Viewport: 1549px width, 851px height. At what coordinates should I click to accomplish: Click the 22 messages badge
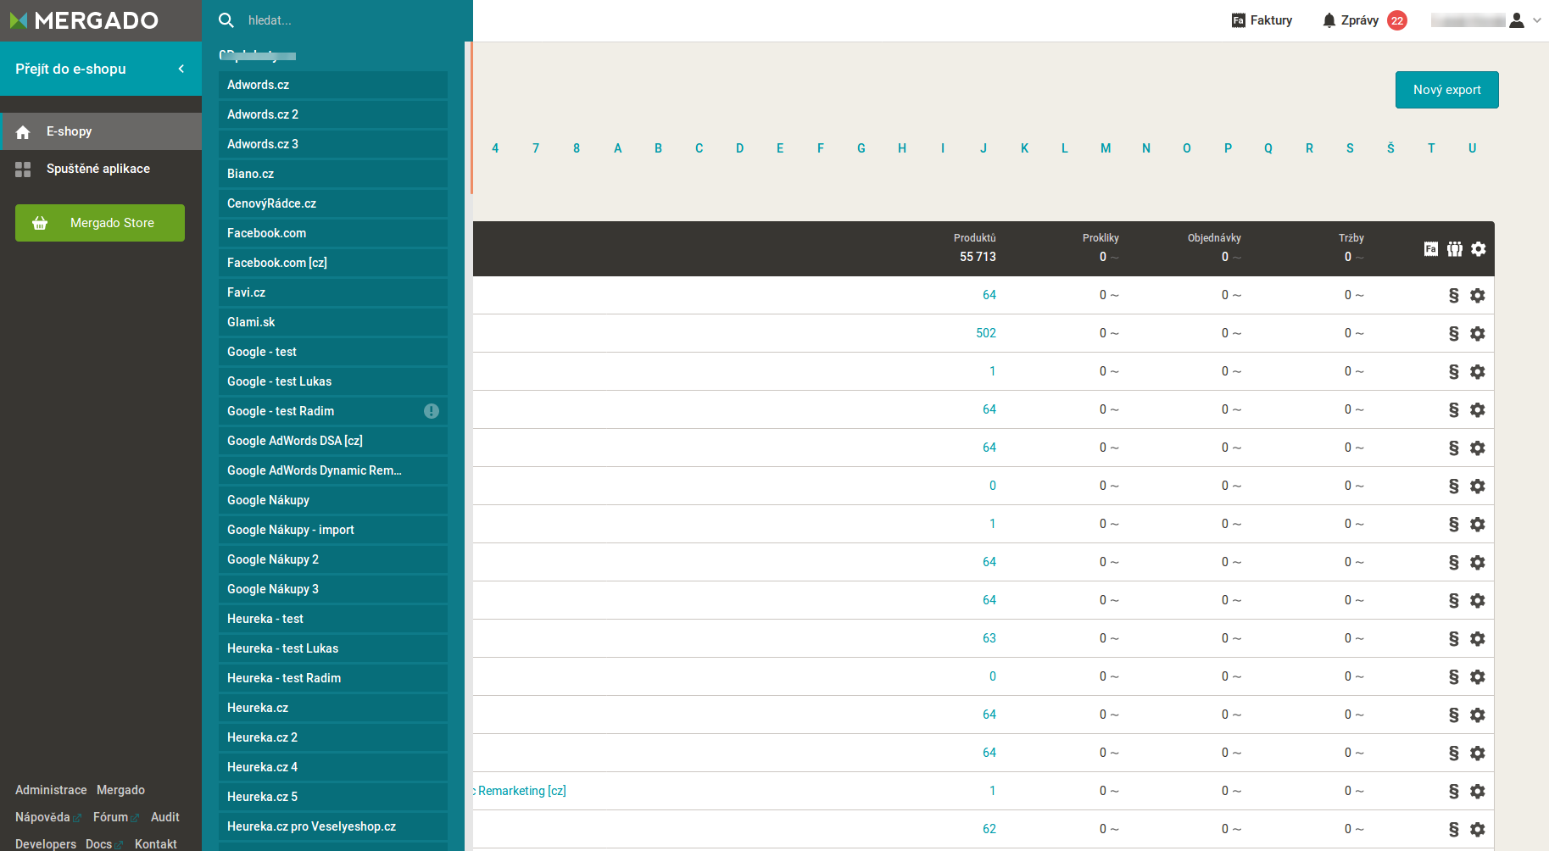coord(1397,20)
